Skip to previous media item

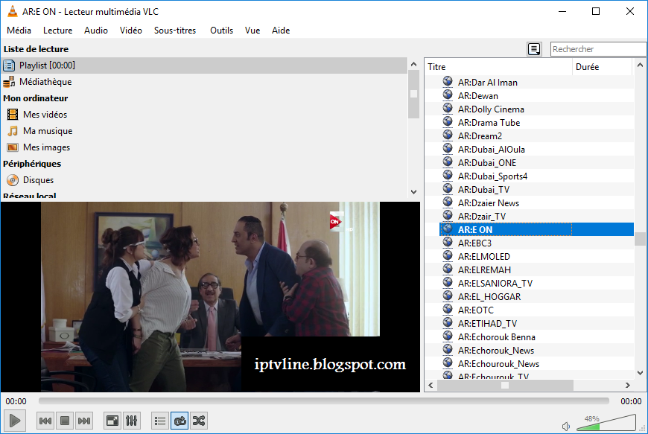click(x=45, y=421)
